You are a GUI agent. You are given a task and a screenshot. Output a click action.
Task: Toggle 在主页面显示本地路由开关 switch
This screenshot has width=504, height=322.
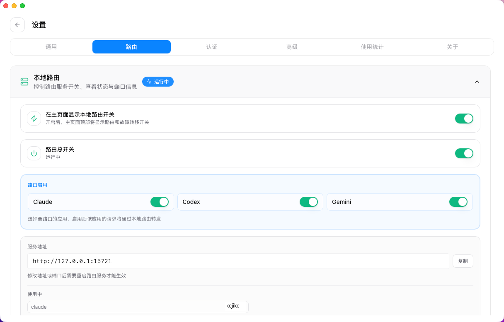[x=464, y=119]
